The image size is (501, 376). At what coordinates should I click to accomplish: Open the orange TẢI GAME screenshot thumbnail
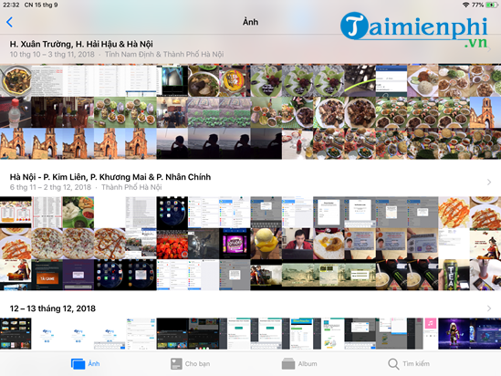[47, 275]
